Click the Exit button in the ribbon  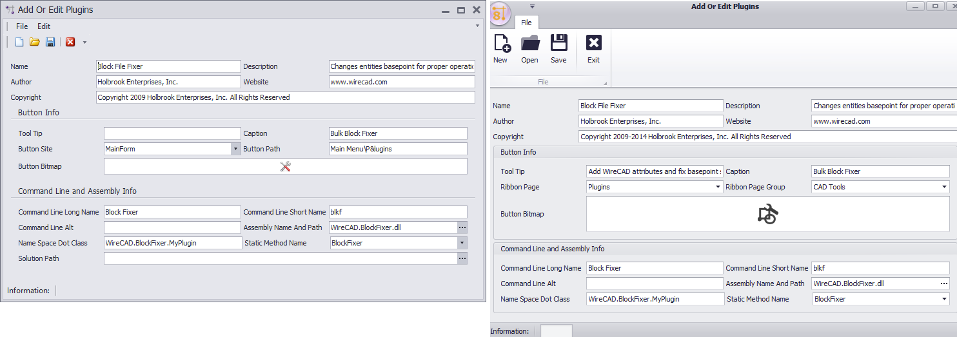(x=593, y=49)
